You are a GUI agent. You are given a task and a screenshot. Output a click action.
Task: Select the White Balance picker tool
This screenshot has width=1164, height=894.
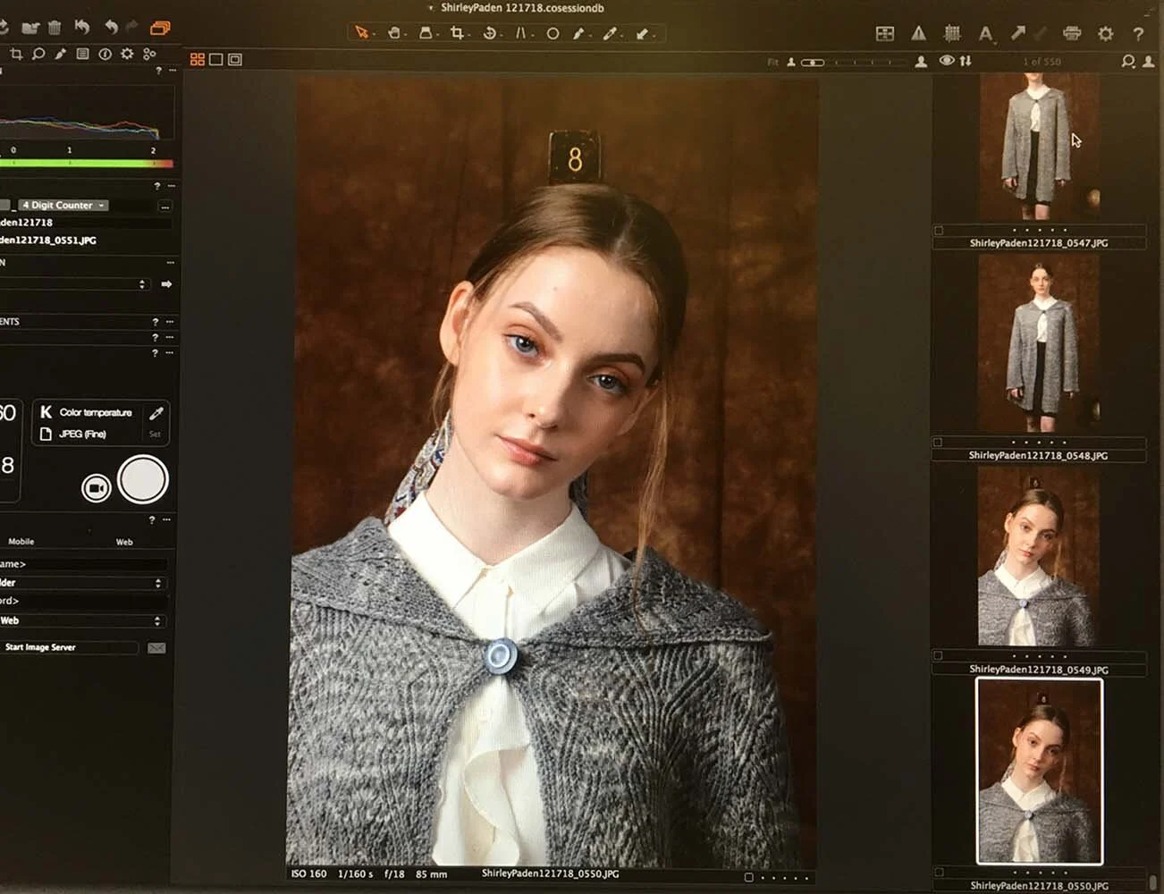pyautogui.click(x=610, y=33)
